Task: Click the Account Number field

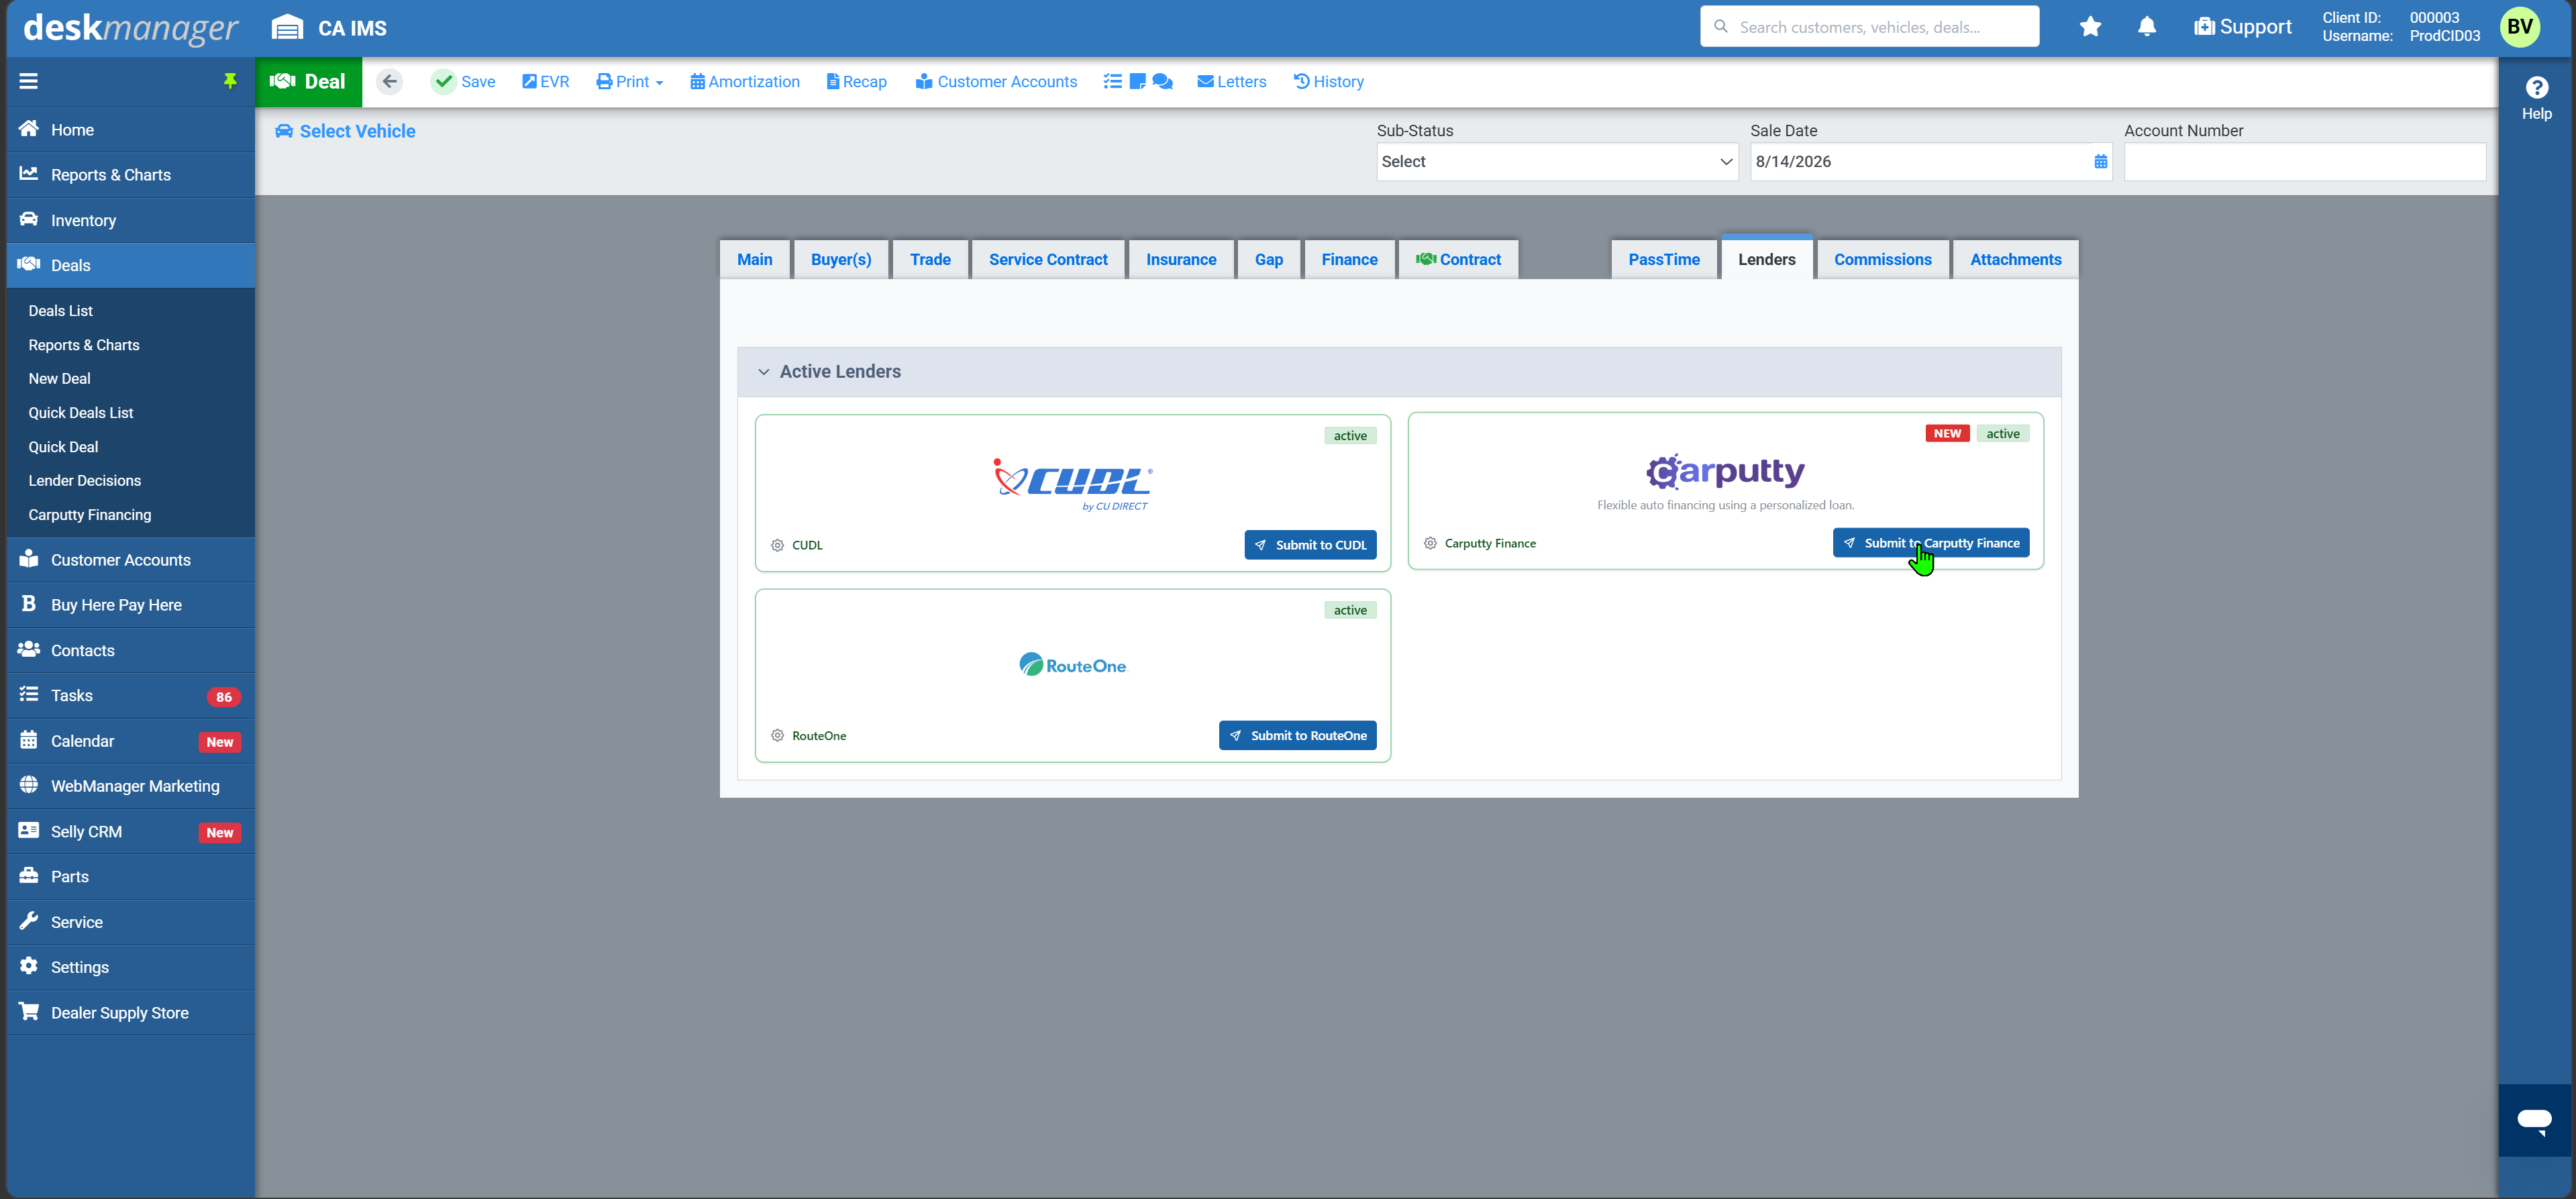Action: click(2305, 162)
